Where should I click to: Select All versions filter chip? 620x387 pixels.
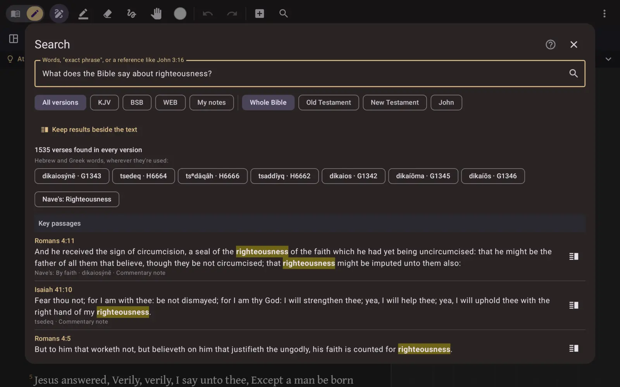coord(60,103)
